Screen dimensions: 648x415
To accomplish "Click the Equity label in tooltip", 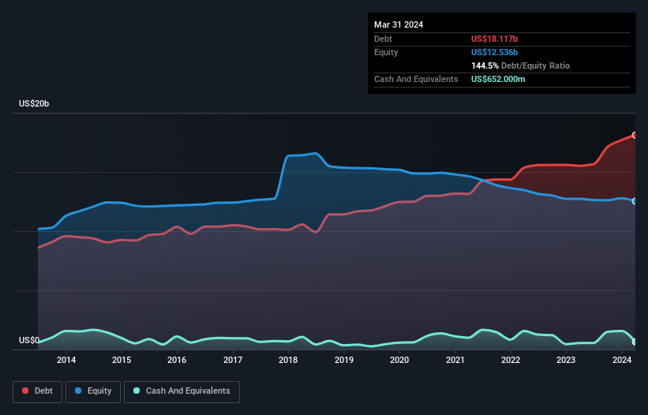I will 386,52.
